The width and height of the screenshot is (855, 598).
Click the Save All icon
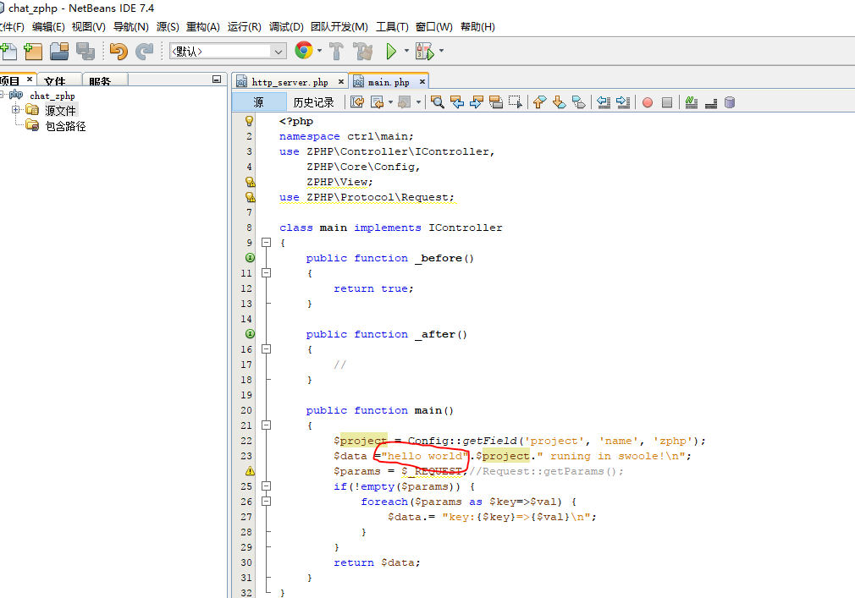(85, 52)
